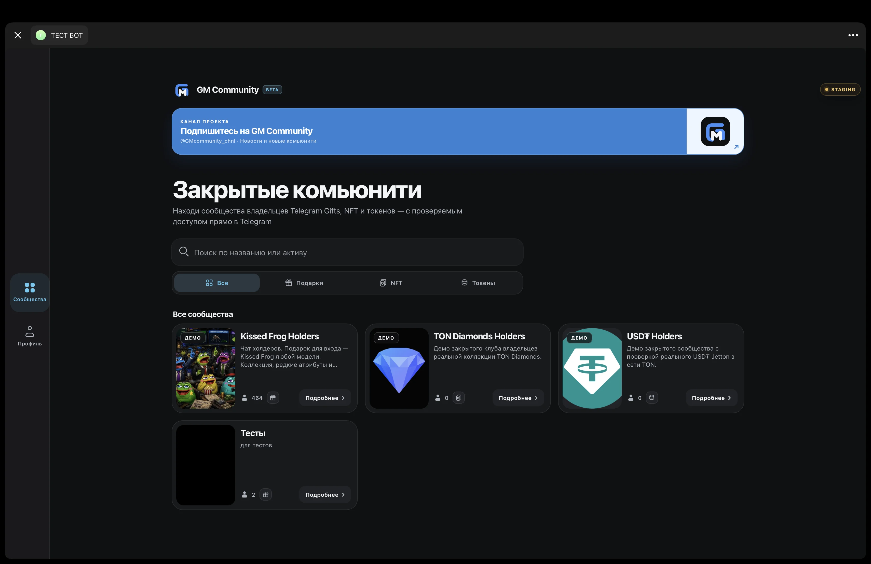Close the ТЕСТ БОТ mini app window
871x564 pixels.
pyautogui.click(x=18, y=35)
